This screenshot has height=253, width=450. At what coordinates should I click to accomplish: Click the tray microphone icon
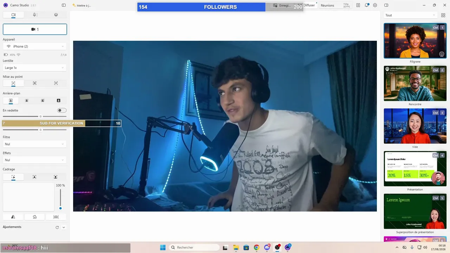click(412, 247)
